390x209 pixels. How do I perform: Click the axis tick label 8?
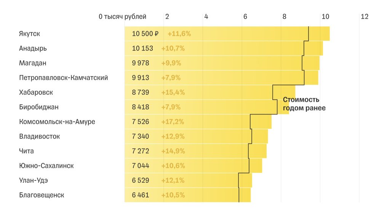click(284, 17)
